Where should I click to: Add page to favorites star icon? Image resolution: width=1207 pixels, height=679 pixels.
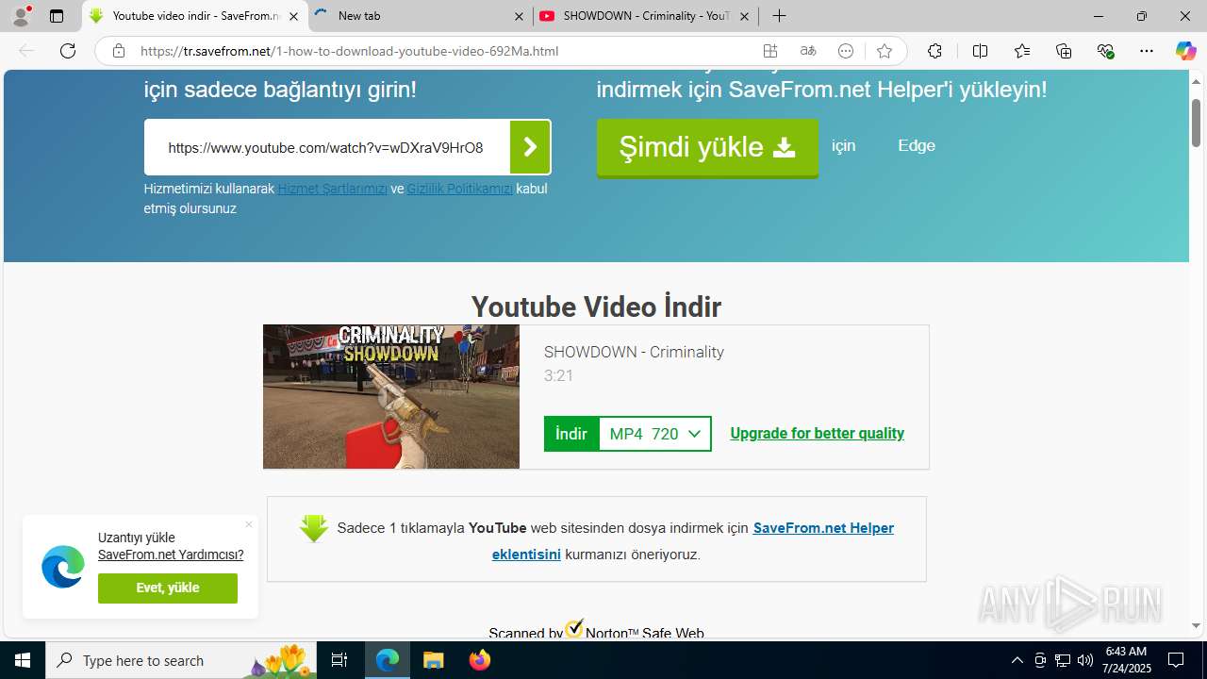coord(884,51)
